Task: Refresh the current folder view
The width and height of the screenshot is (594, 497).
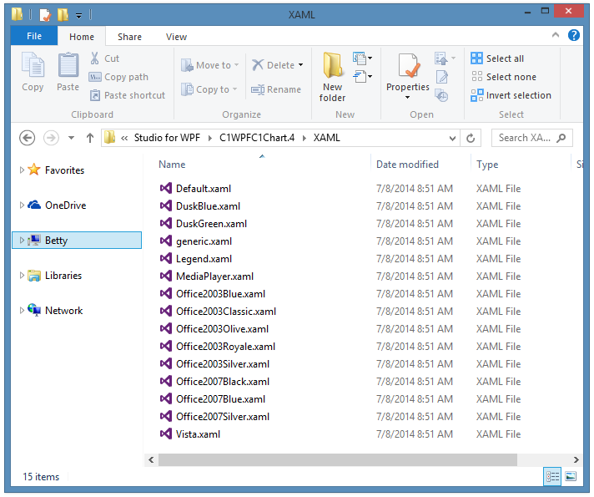Action: (472, 138)
